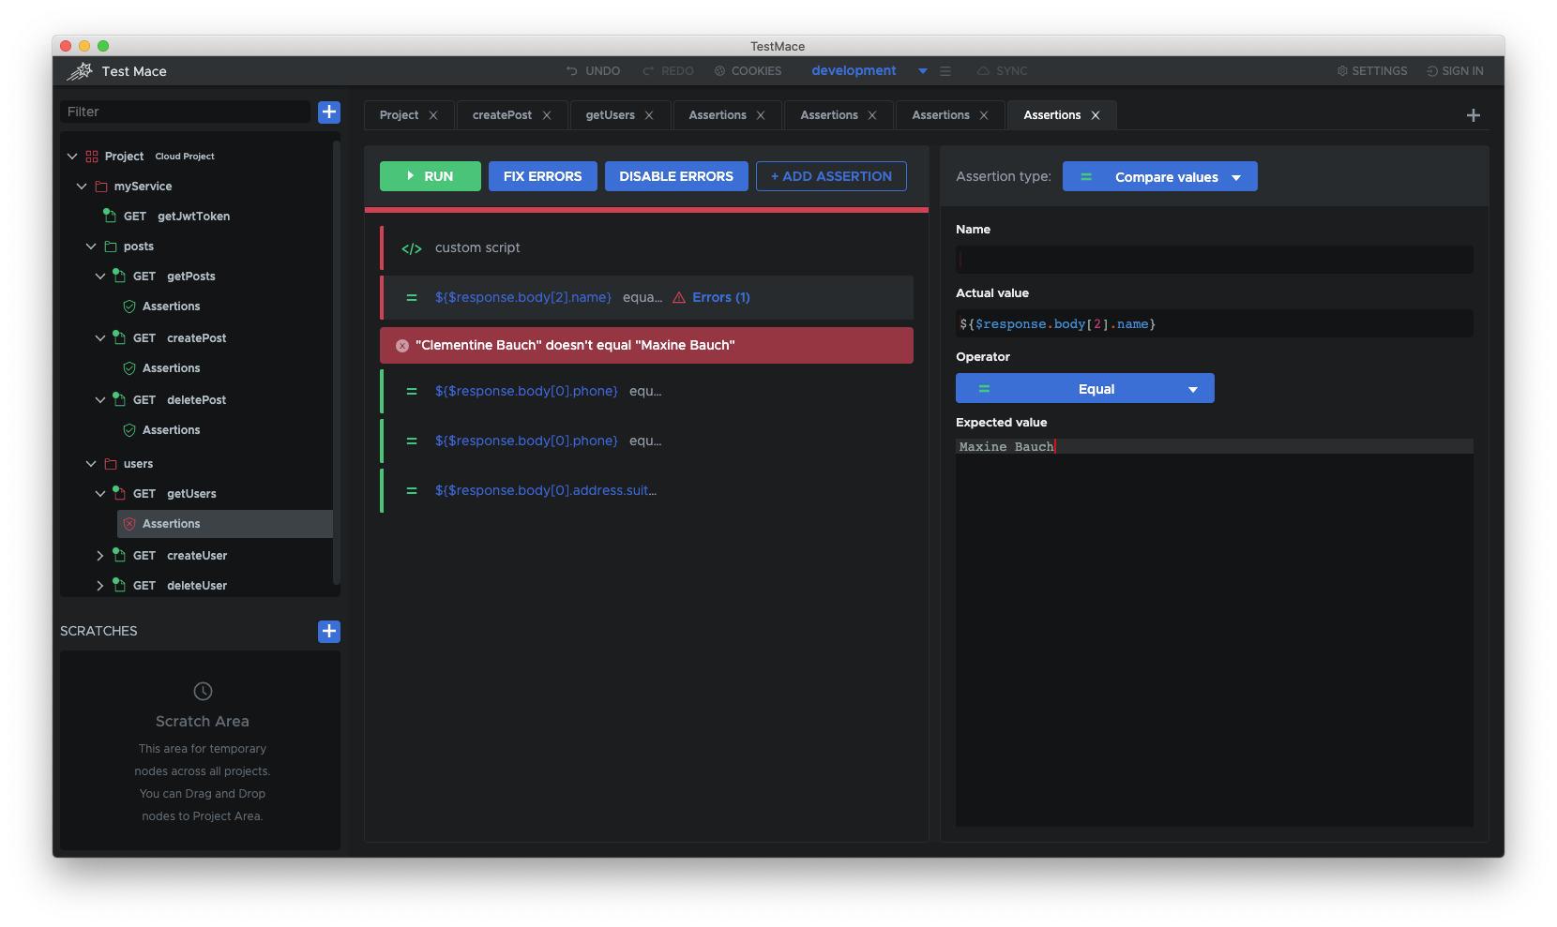Close the createPost tab

[547, 115]
